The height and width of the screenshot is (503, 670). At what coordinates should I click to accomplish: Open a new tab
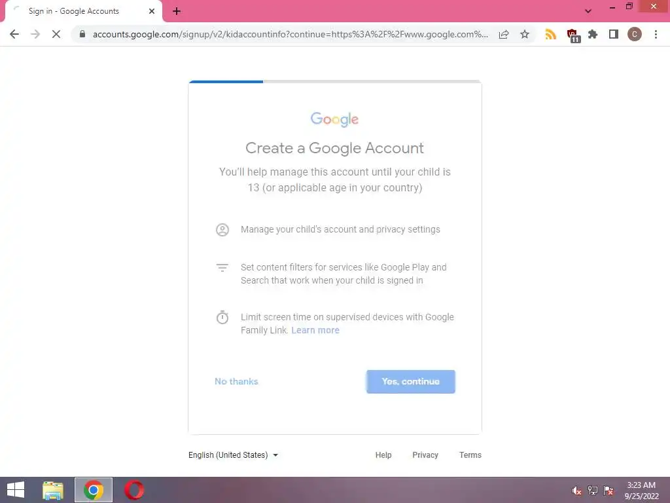click(177, 11)
